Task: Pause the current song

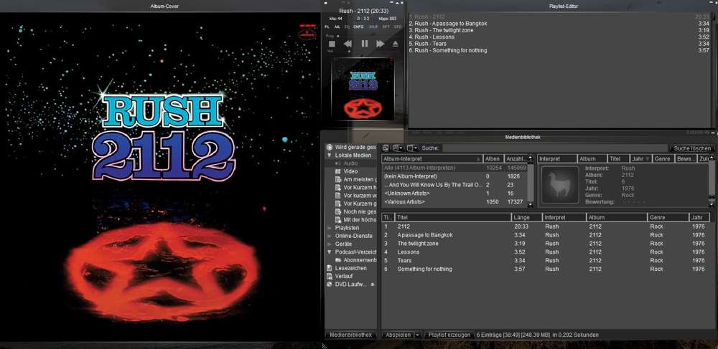Action: tap(364, 44)
